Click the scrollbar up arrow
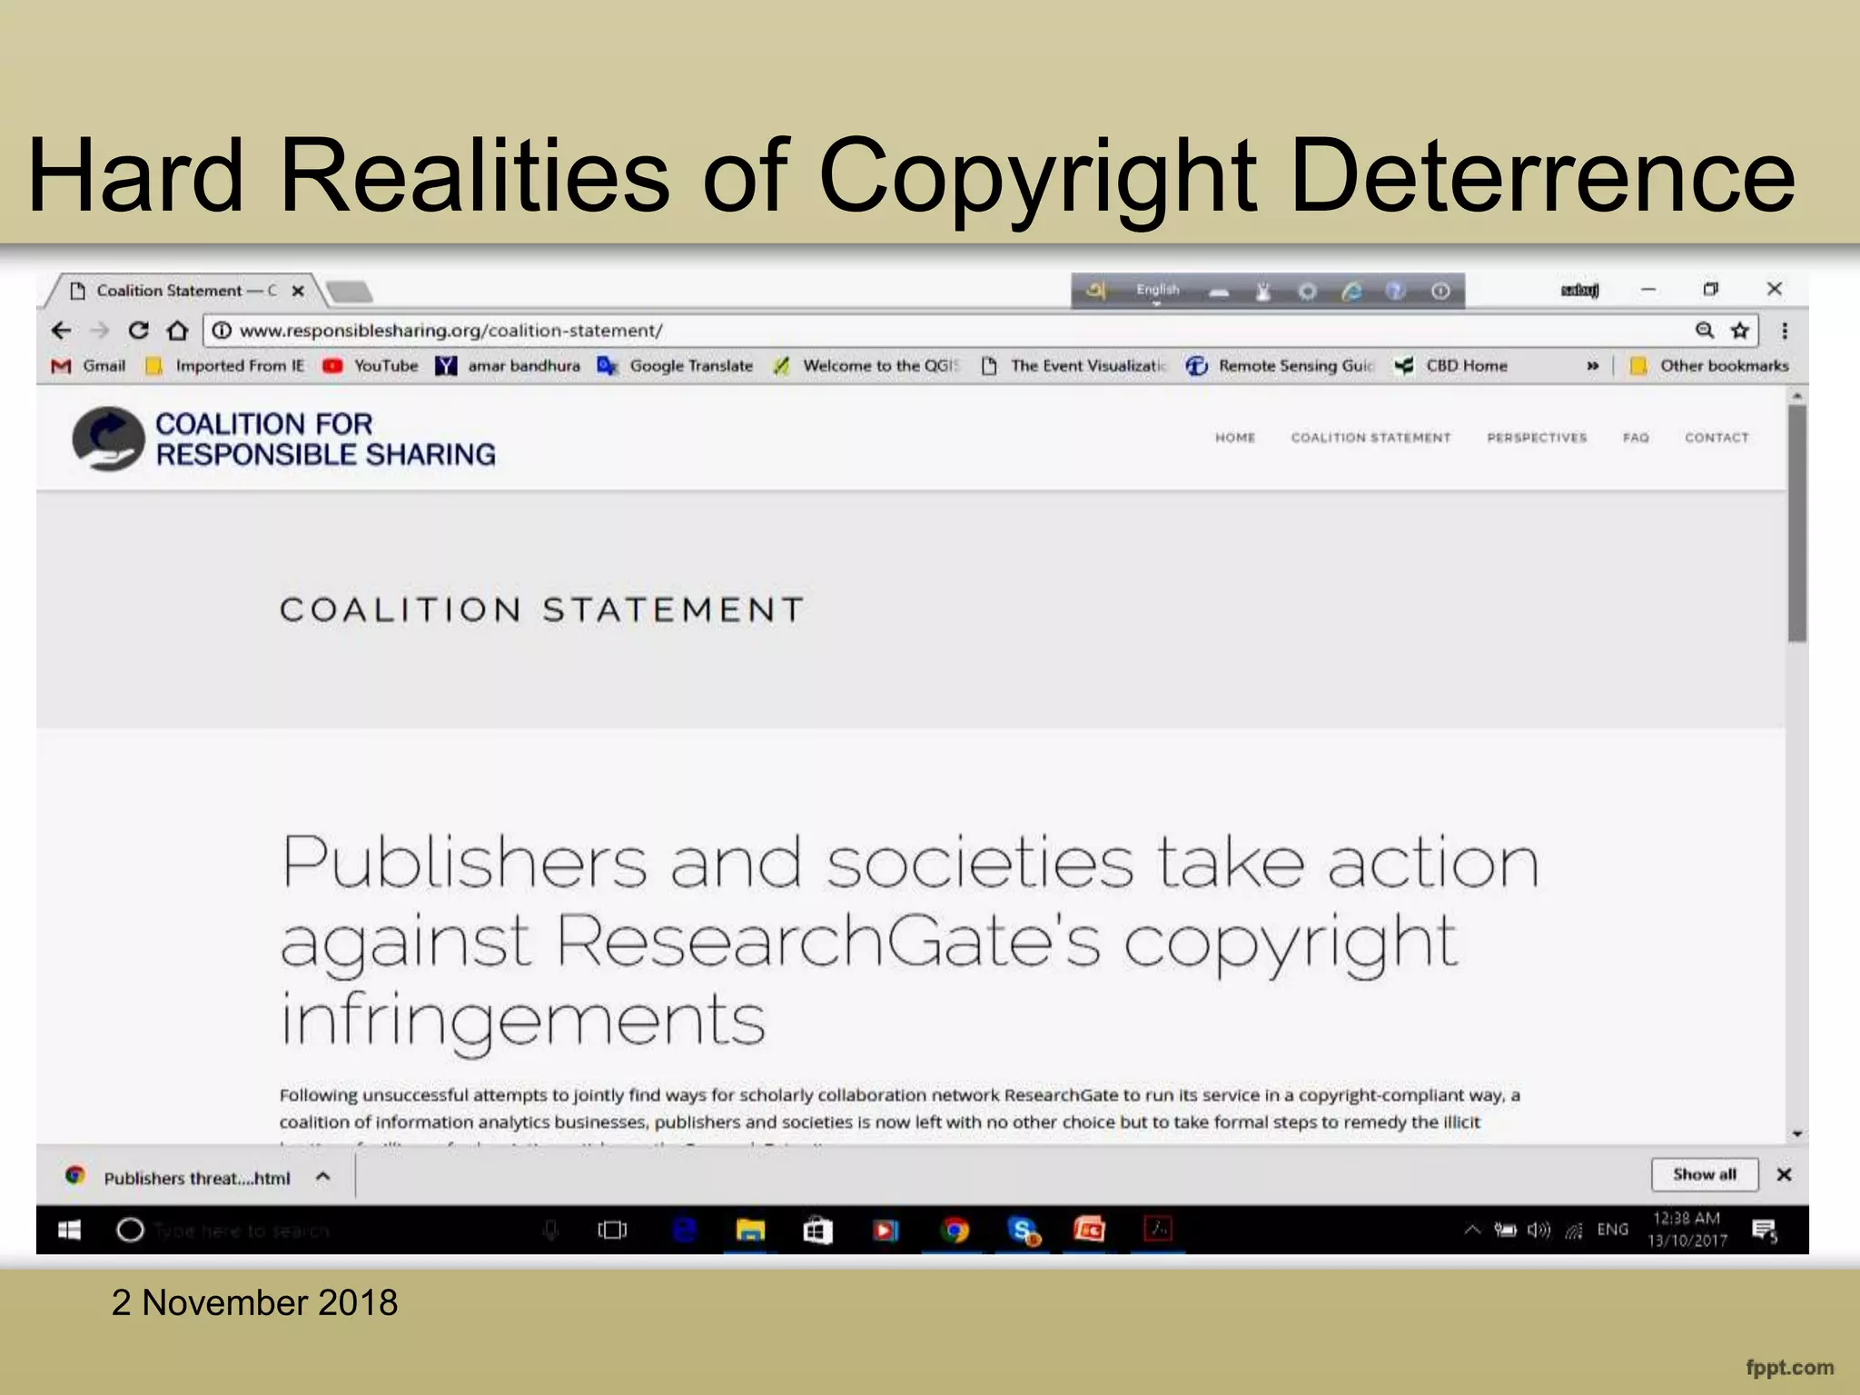Viewport: 1860px width, 1395px height. tap(1796, 397)
